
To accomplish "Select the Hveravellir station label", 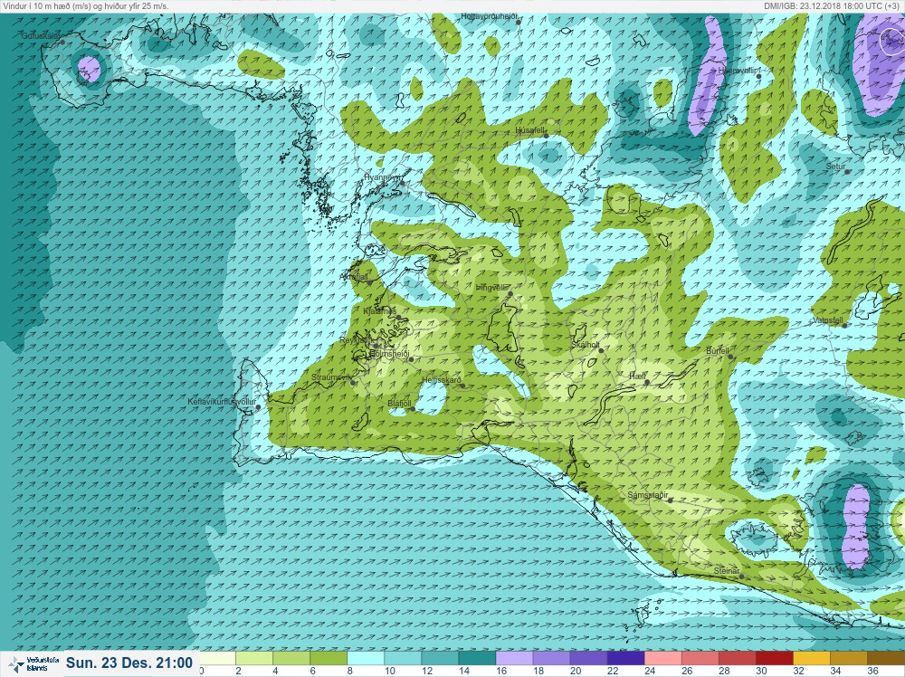I will (x=737, y=71).
